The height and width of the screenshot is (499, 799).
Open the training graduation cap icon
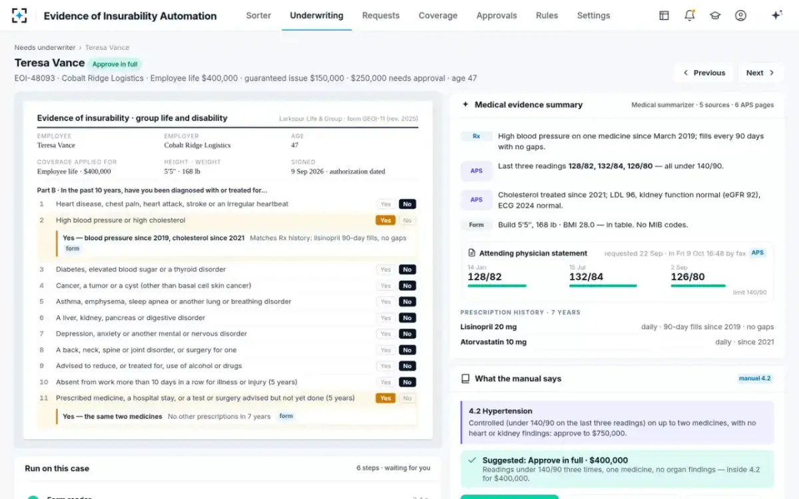tap(715, 15)
